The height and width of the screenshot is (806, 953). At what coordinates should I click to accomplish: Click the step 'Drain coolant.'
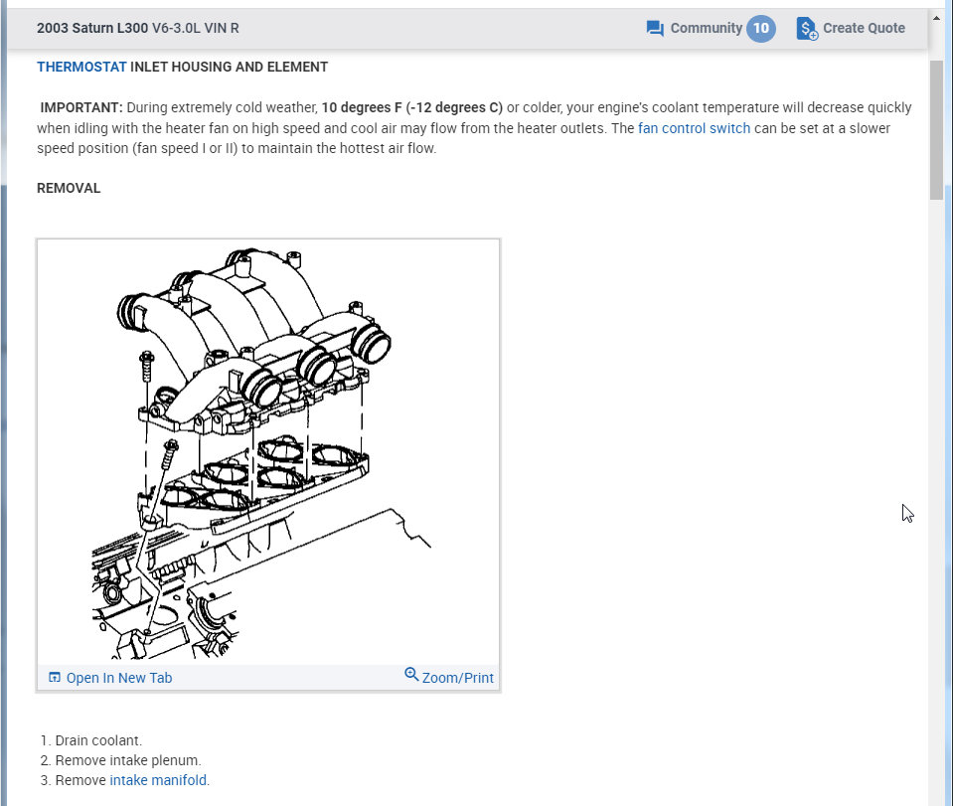point(98,740)
